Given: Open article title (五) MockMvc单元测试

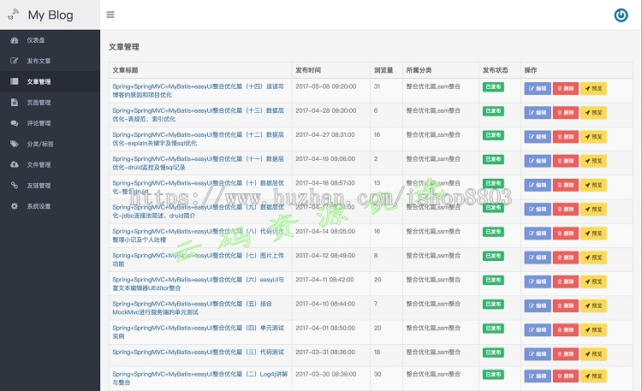Looking at the screenshot, I should (192, 308).
